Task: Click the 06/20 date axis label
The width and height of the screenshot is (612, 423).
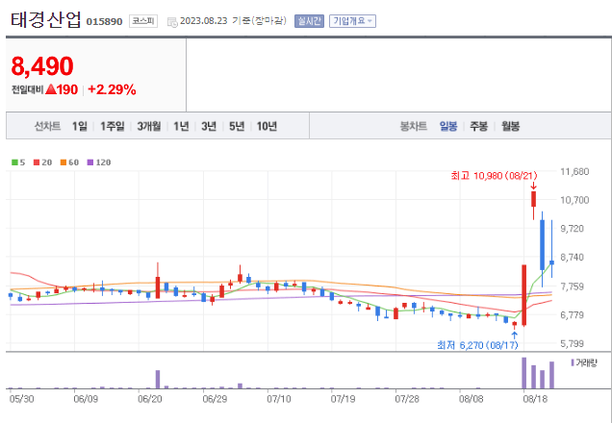Action: point(150,399)
